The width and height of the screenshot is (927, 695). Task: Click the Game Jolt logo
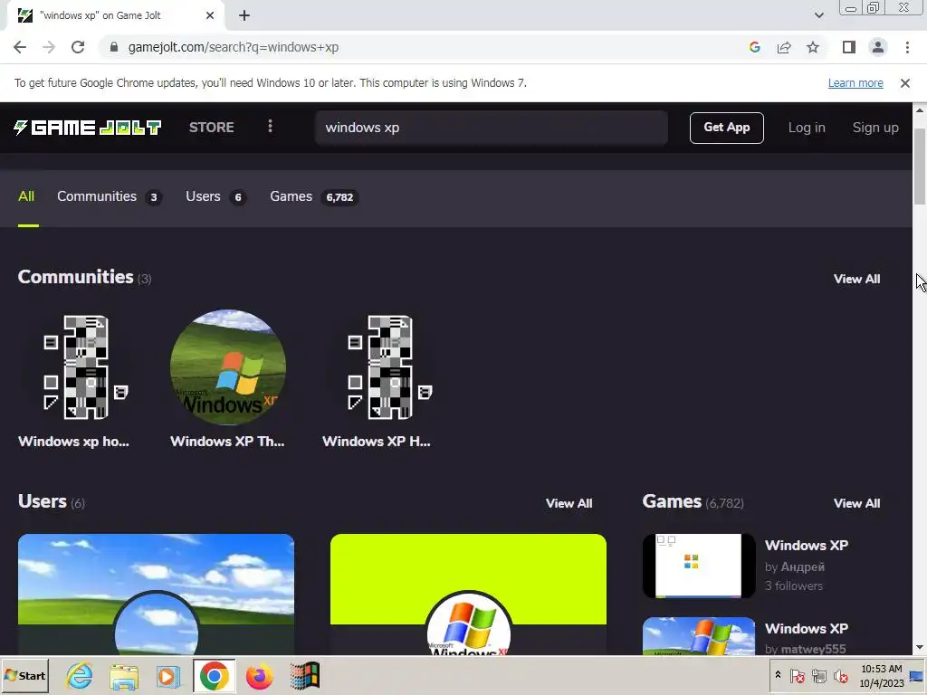[x=88, y=127]
